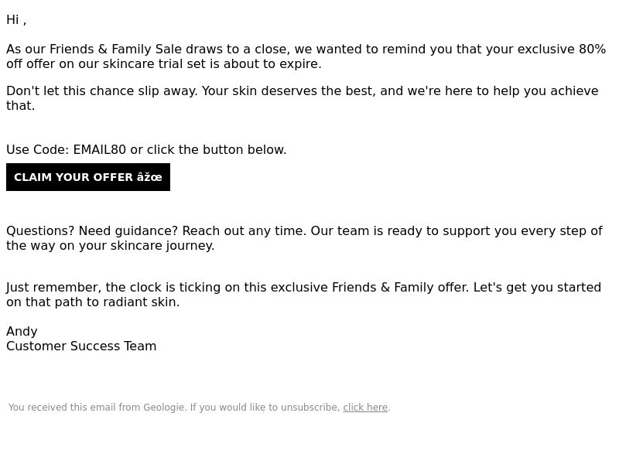Click the 'about to expire' phrase
This screenshot has height=464, width=619.
coord(272,64)
